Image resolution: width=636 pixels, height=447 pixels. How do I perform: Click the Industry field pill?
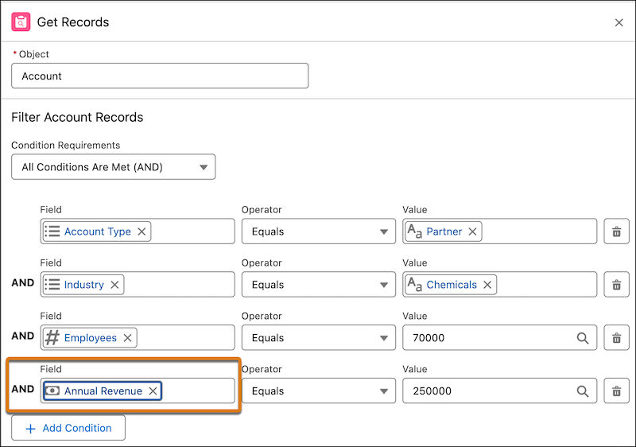pos(83,285)
